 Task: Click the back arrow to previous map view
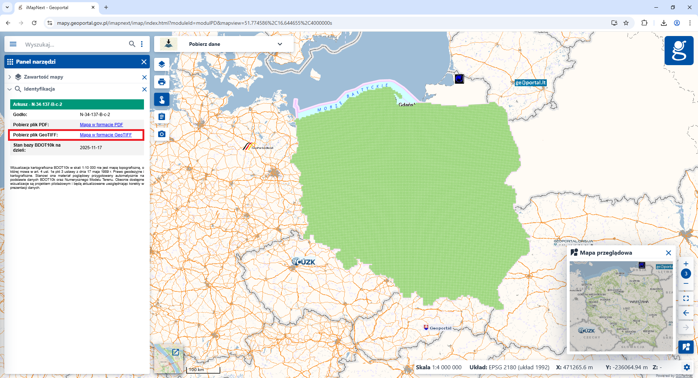pos(686,313)
